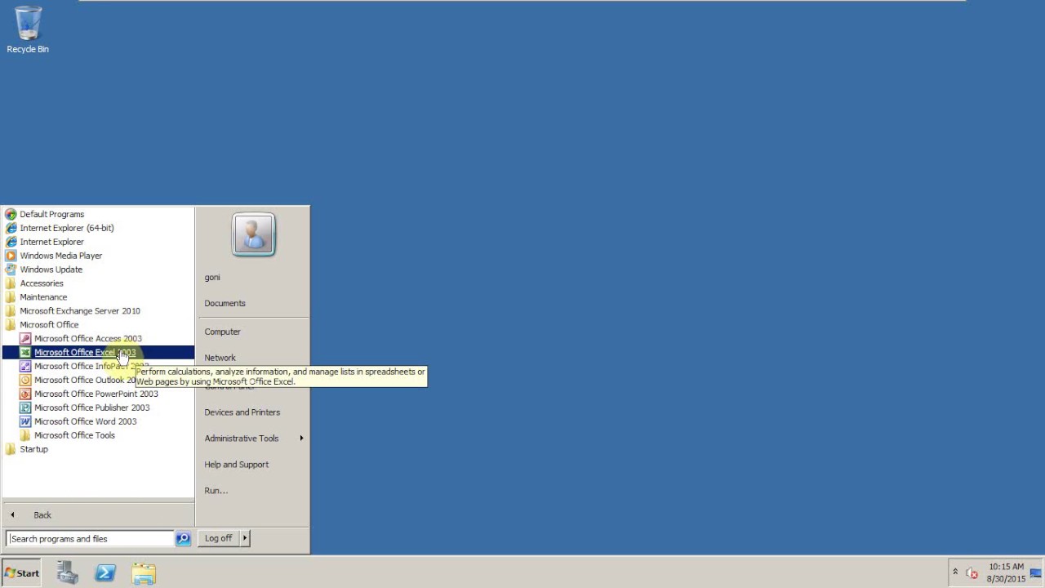Open Devices and Printers
1045x588 pixels.
pyautogui.click(x=242, y=412)
